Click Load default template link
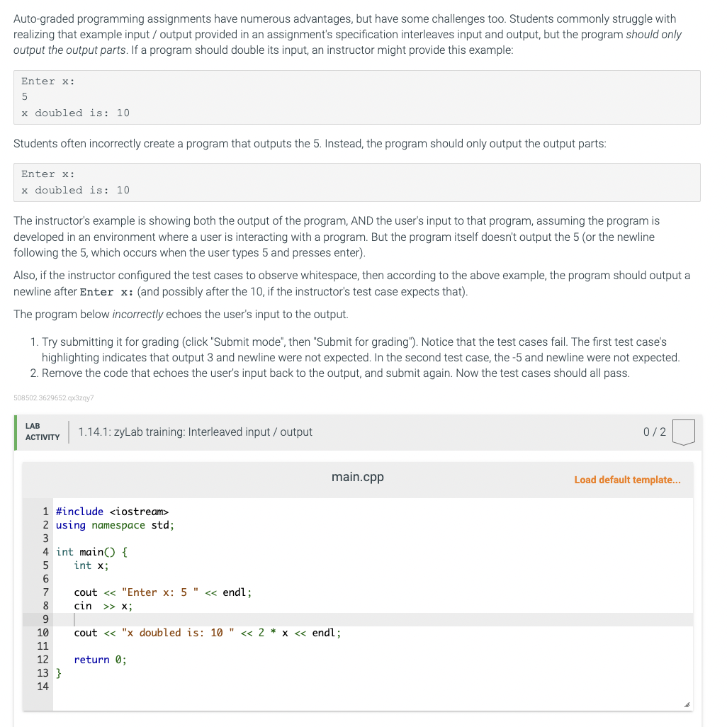Viewport: 727px width, 727px height. [x=627, y=480]
